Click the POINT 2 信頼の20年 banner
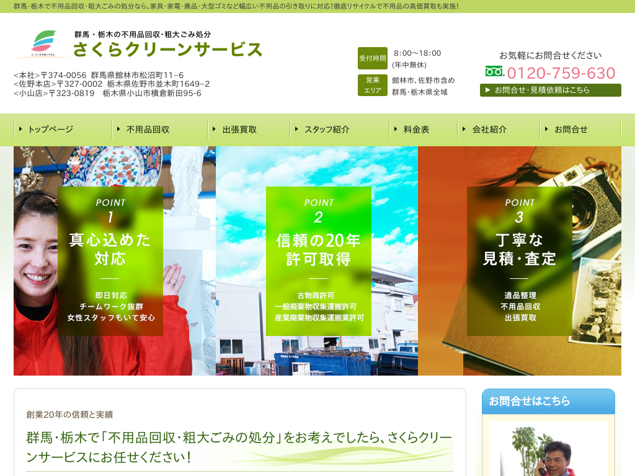The height and width of the screenshot is (476, 635). pos(318,261)
